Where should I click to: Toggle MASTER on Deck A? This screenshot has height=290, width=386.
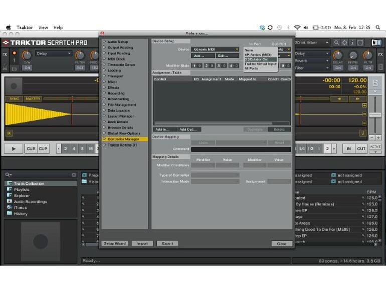tap(33, 99)
